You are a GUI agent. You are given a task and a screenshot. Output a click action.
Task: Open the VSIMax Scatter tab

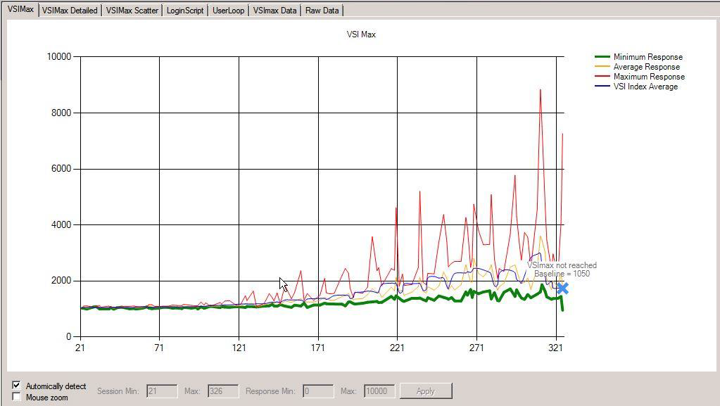132,11
